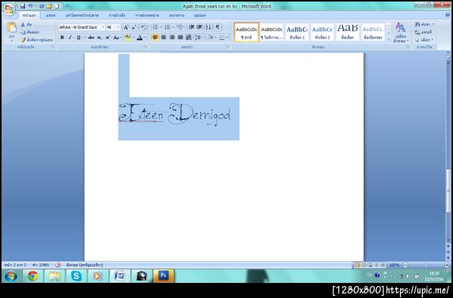Apply the Title style with large AaB

point(347,32)
